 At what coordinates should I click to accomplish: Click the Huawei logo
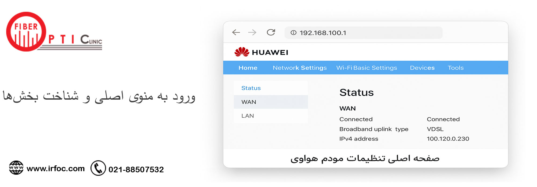(x=261, y=52)
